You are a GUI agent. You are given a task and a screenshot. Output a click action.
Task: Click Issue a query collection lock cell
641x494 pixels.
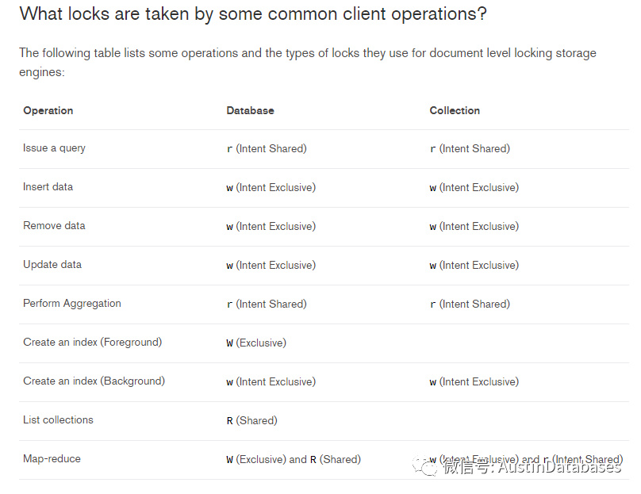470,149
